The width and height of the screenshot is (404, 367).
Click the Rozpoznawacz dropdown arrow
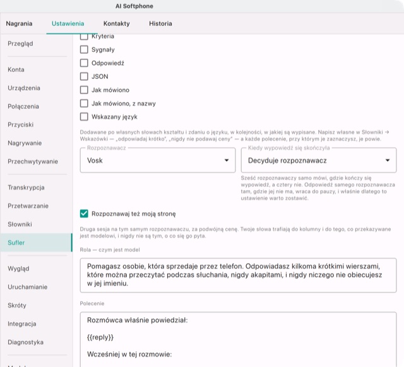[x=227, y=160]
